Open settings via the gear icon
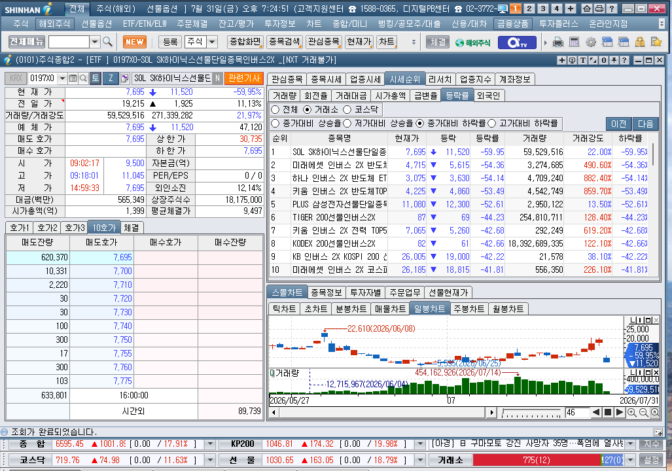Viewport: 672px width, 471px height. (x=591, y=42)
